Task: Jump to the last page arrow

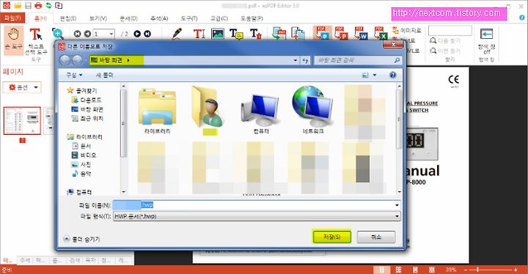Action: pyautogui.click(x=147, y=34)
